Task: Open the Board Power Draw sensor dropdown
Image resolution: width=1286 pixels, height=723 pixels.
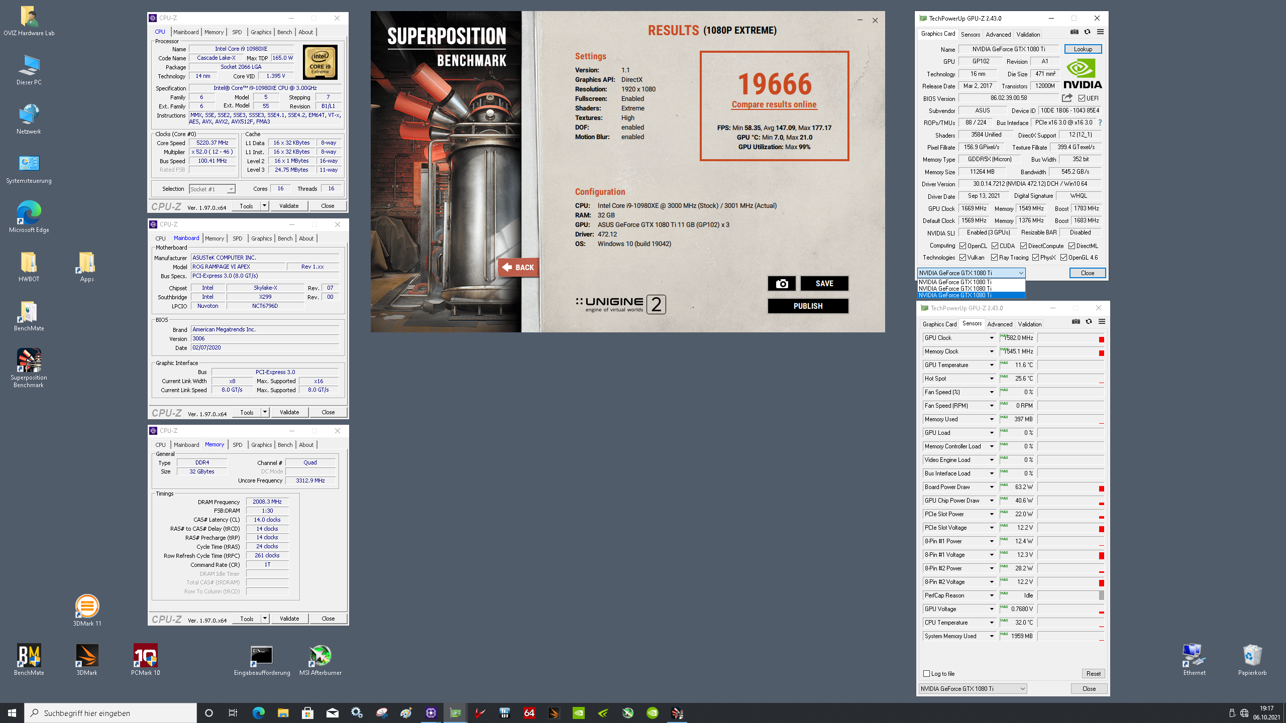Action: click(x=991, y=487)
